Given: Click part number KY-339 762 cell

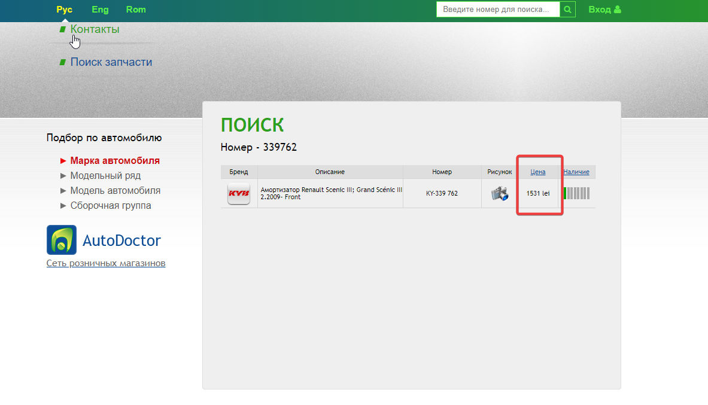Looking at the screenshot, I should click(442, 193).
